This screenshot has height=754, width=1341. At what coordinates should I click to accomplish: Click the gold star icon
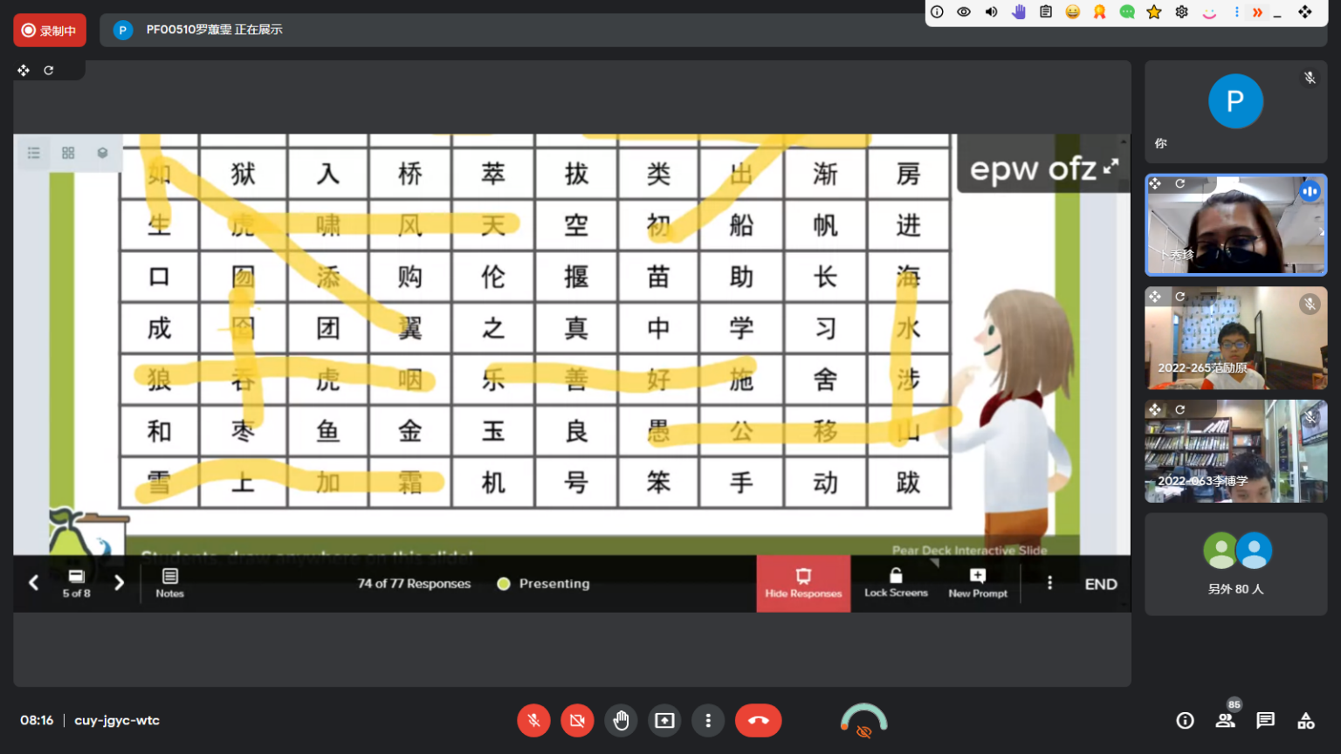tap(1154, 12)
